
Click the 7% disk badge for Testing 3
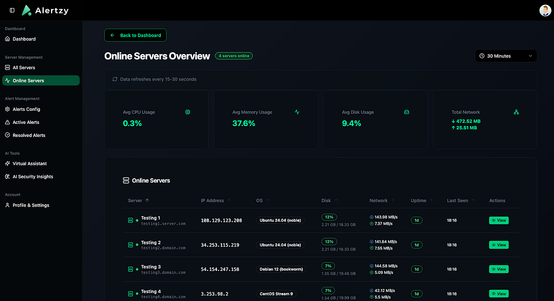tap(328, 266)
